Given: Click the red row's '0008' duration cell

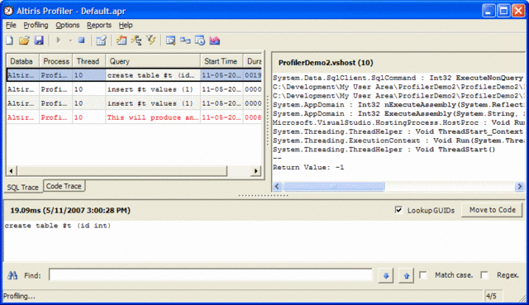Looking at the screenshot, I should pyautogui.click(x=253, y=117).
